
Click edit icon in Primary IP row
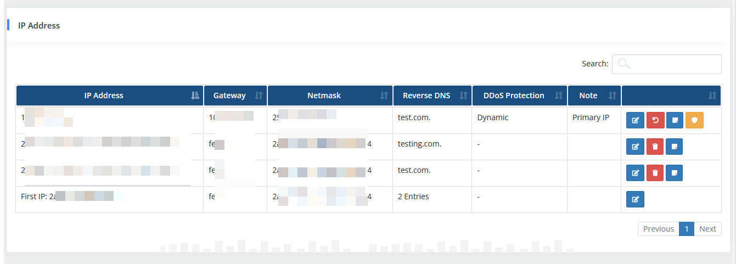[635, 120]
